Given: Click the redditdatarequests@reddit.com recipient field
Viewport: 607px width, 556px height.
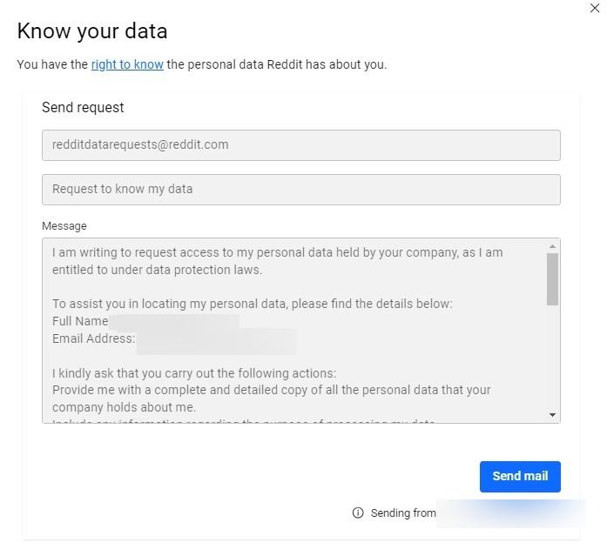Looking at the screenshot, I should [x=300, y=145].
